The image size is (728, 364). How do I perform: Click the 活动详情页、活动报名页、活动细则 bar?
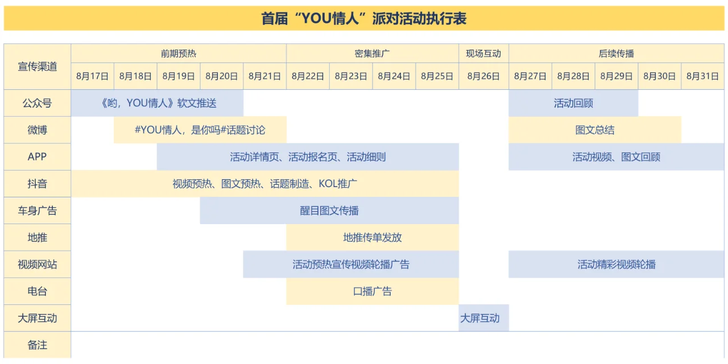click(308, 157)
